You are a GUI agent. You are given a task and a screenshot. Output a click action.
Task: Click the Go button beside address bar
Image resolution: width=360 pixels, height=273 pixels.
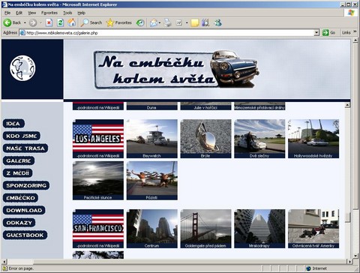pos(329,32)
